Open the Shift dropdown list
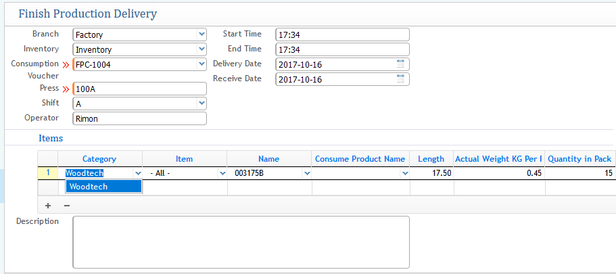This screenshot has height=274, width=616. [201, 104]
